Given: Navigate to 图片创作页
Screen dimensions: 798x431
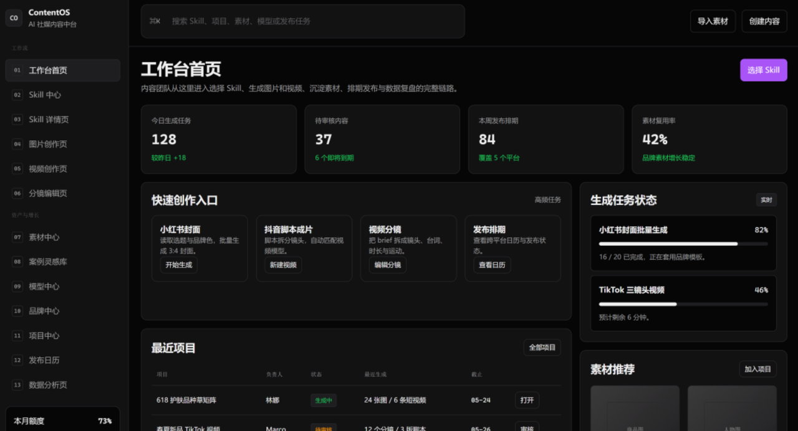Looking at the screenshot, I should (63, 144).
